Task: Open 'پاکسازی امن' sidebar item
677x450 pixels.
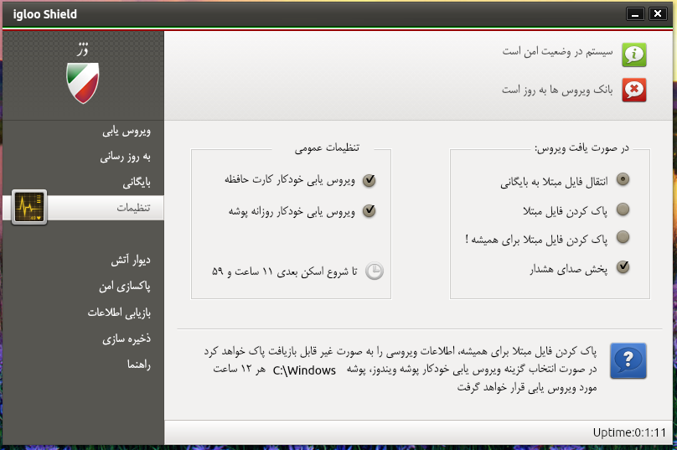Action: pos(125,286)
